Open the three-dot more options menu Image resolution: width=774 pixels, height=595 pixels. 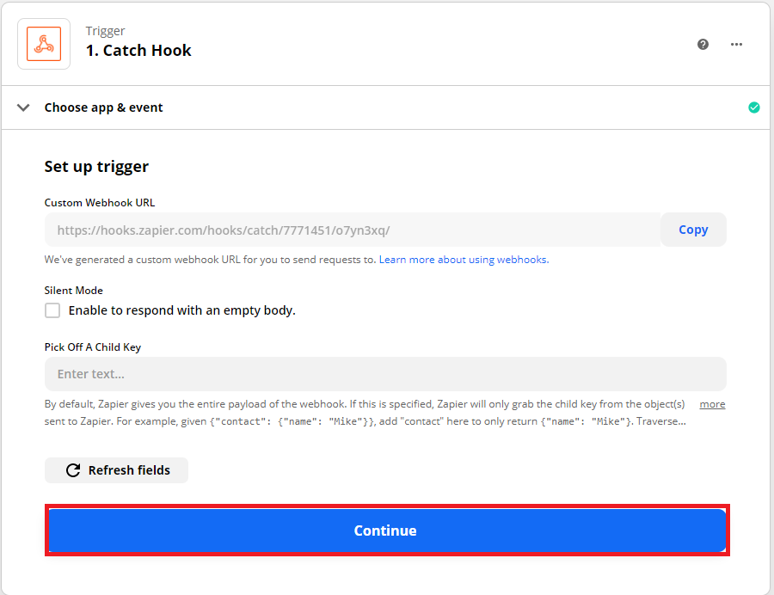click(736, 45)
